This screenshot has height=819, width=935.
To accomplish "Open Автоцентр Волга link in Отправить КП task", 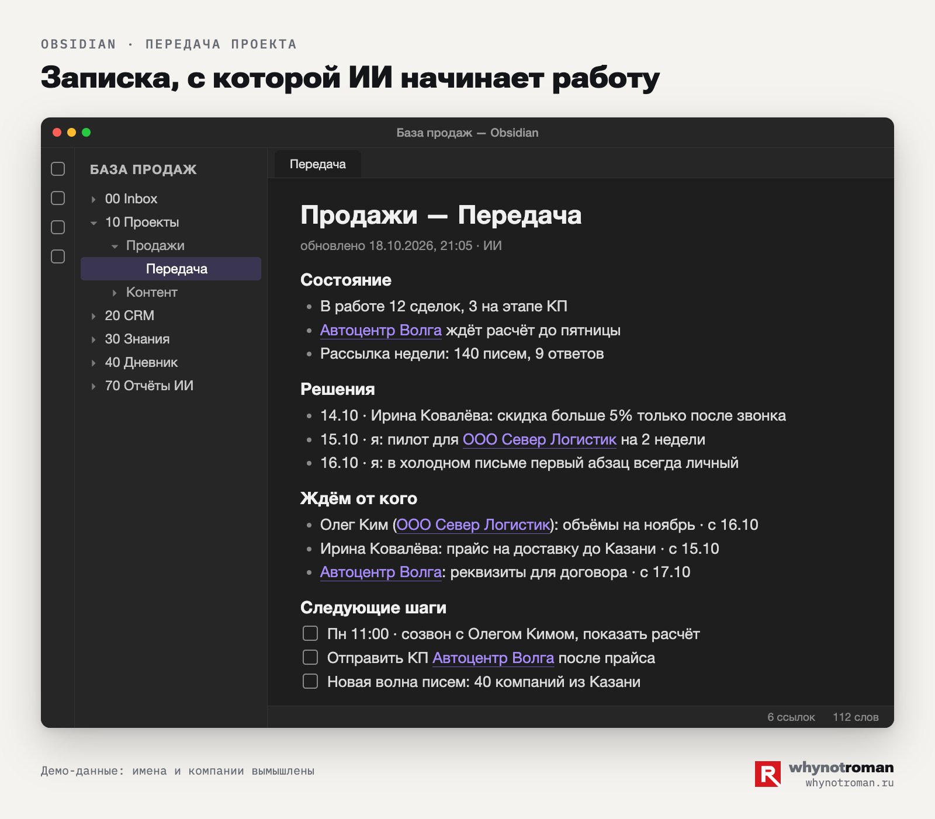I will tap(493, 658).
